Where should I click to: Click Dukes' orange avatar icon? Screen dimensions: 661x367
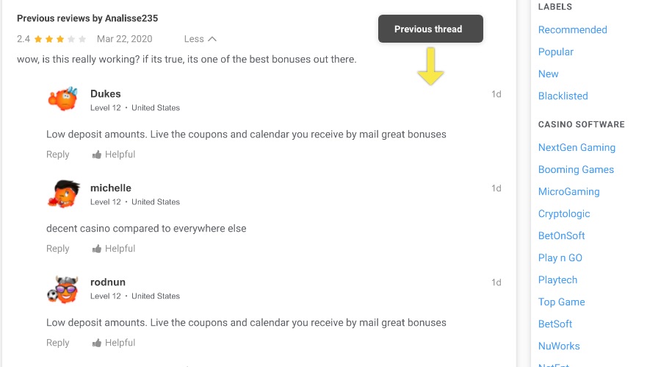click(x=62, y=99)
